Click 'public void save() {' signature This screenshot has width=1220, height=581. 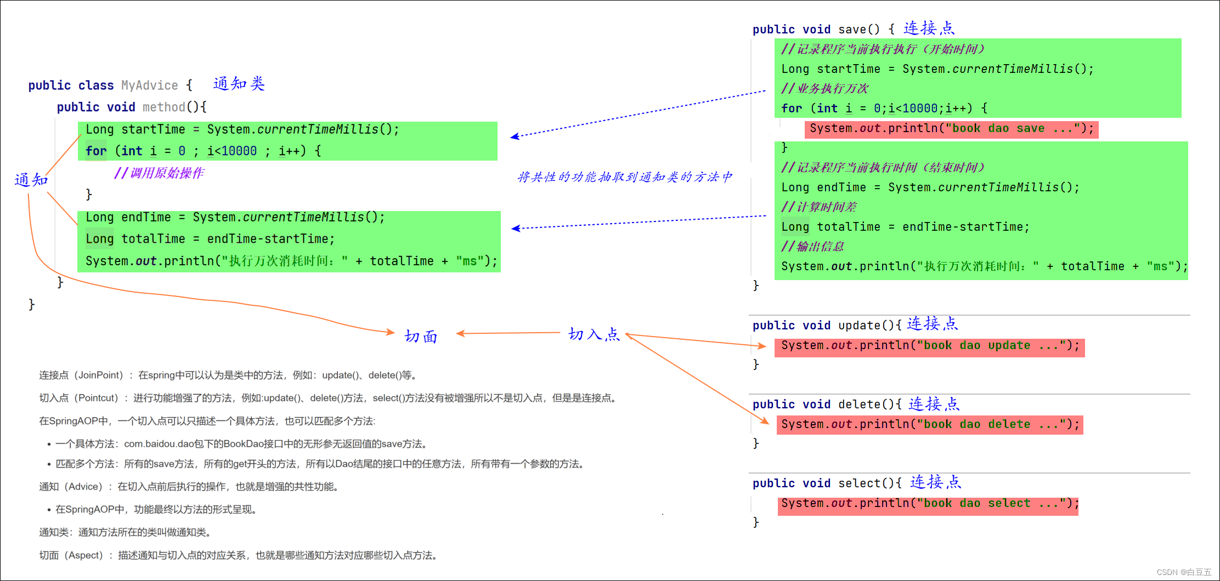[x=824, y=29]
